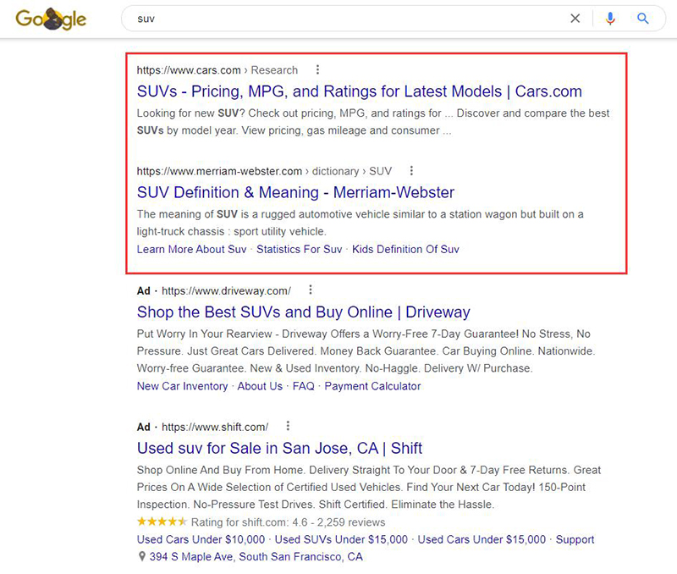Open the Driveway About Us sitelink
This screenshot has width=677, height=574.
tap(260, 386)
